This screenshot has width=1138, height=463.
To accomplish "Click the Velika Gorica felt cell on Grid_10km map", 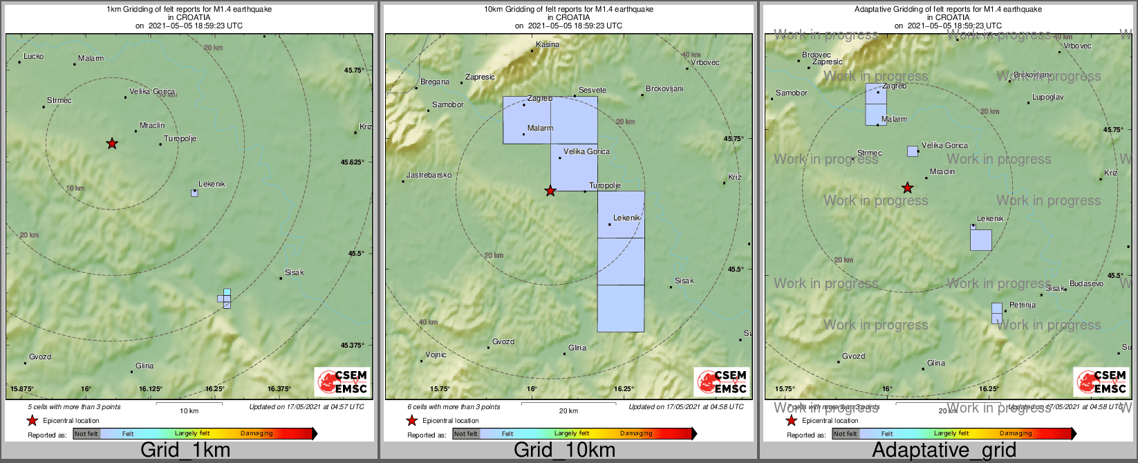I will [574, 167].
